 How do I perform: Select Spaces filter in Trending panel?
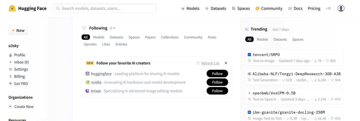click(x=298, y=39)
